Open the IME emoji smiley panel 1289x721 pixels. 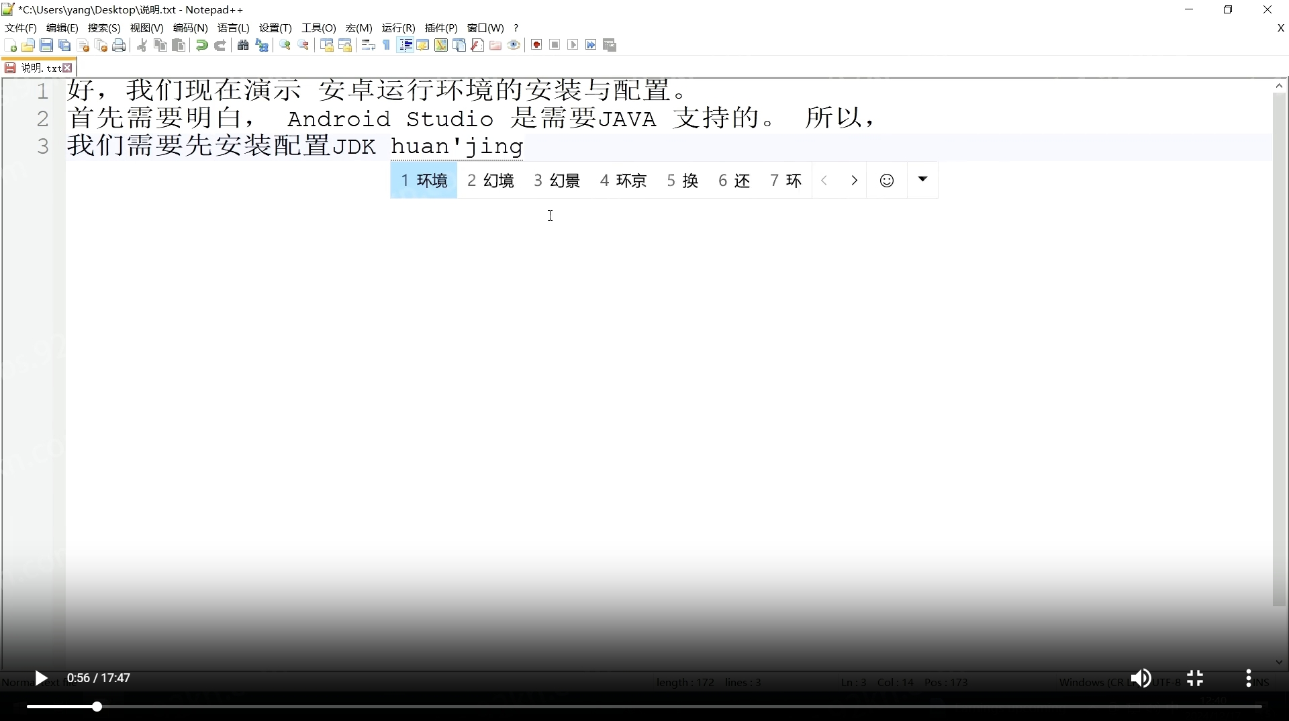[x=887, y=181]
